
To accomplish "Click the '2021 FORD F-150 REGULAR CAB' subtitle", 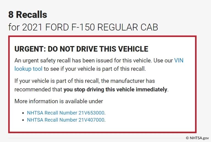I will pos(90,27).
